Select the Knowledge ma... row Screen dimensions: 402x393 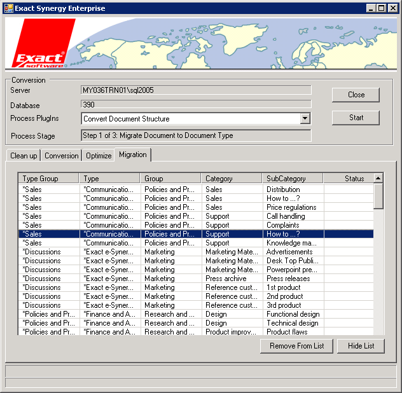tap(196, 243)
